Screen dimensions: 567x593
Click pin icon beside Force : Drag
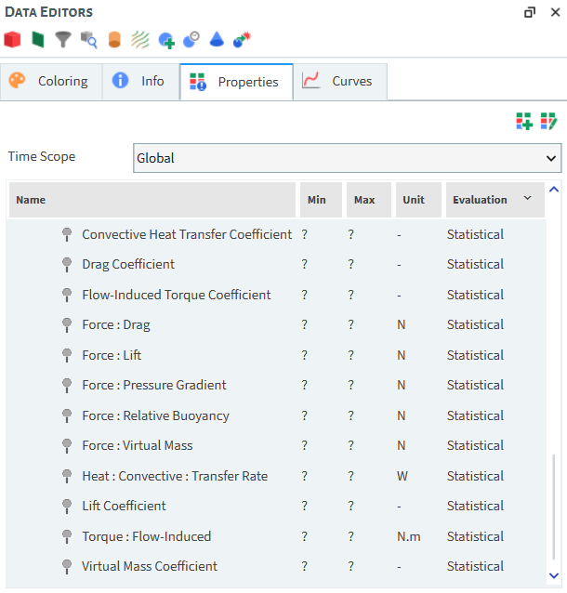point(67,325)
